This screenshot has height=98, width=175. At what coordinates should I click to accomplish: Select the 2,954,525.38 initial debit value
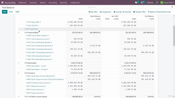pyautogui.click(x=75, y=83)
